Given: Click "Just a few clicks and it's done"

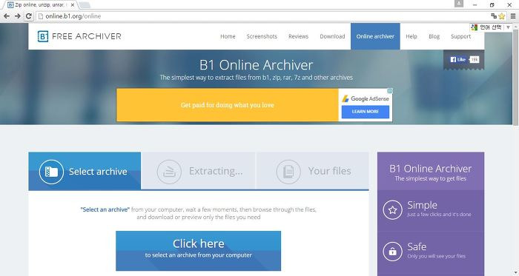Looking at the screenshot, I should [439, 215].
